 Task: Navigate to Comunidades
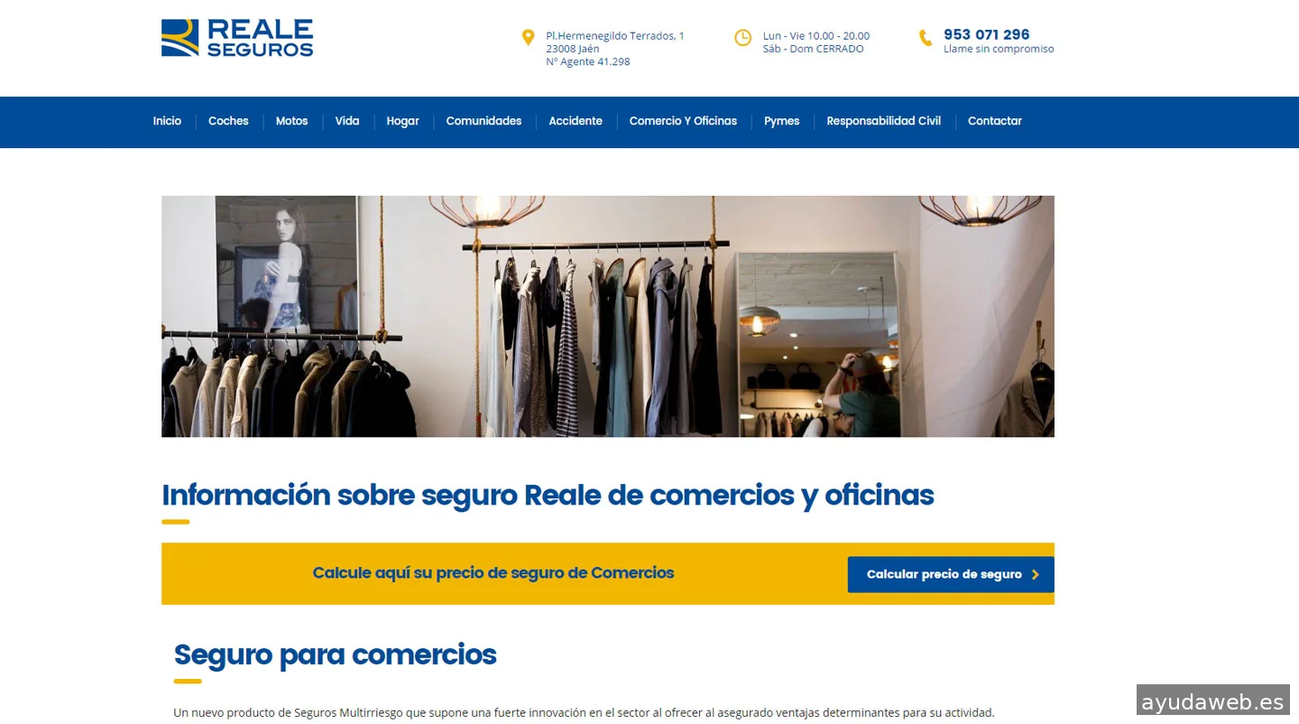pyautogui.click(x=484, y=121)
